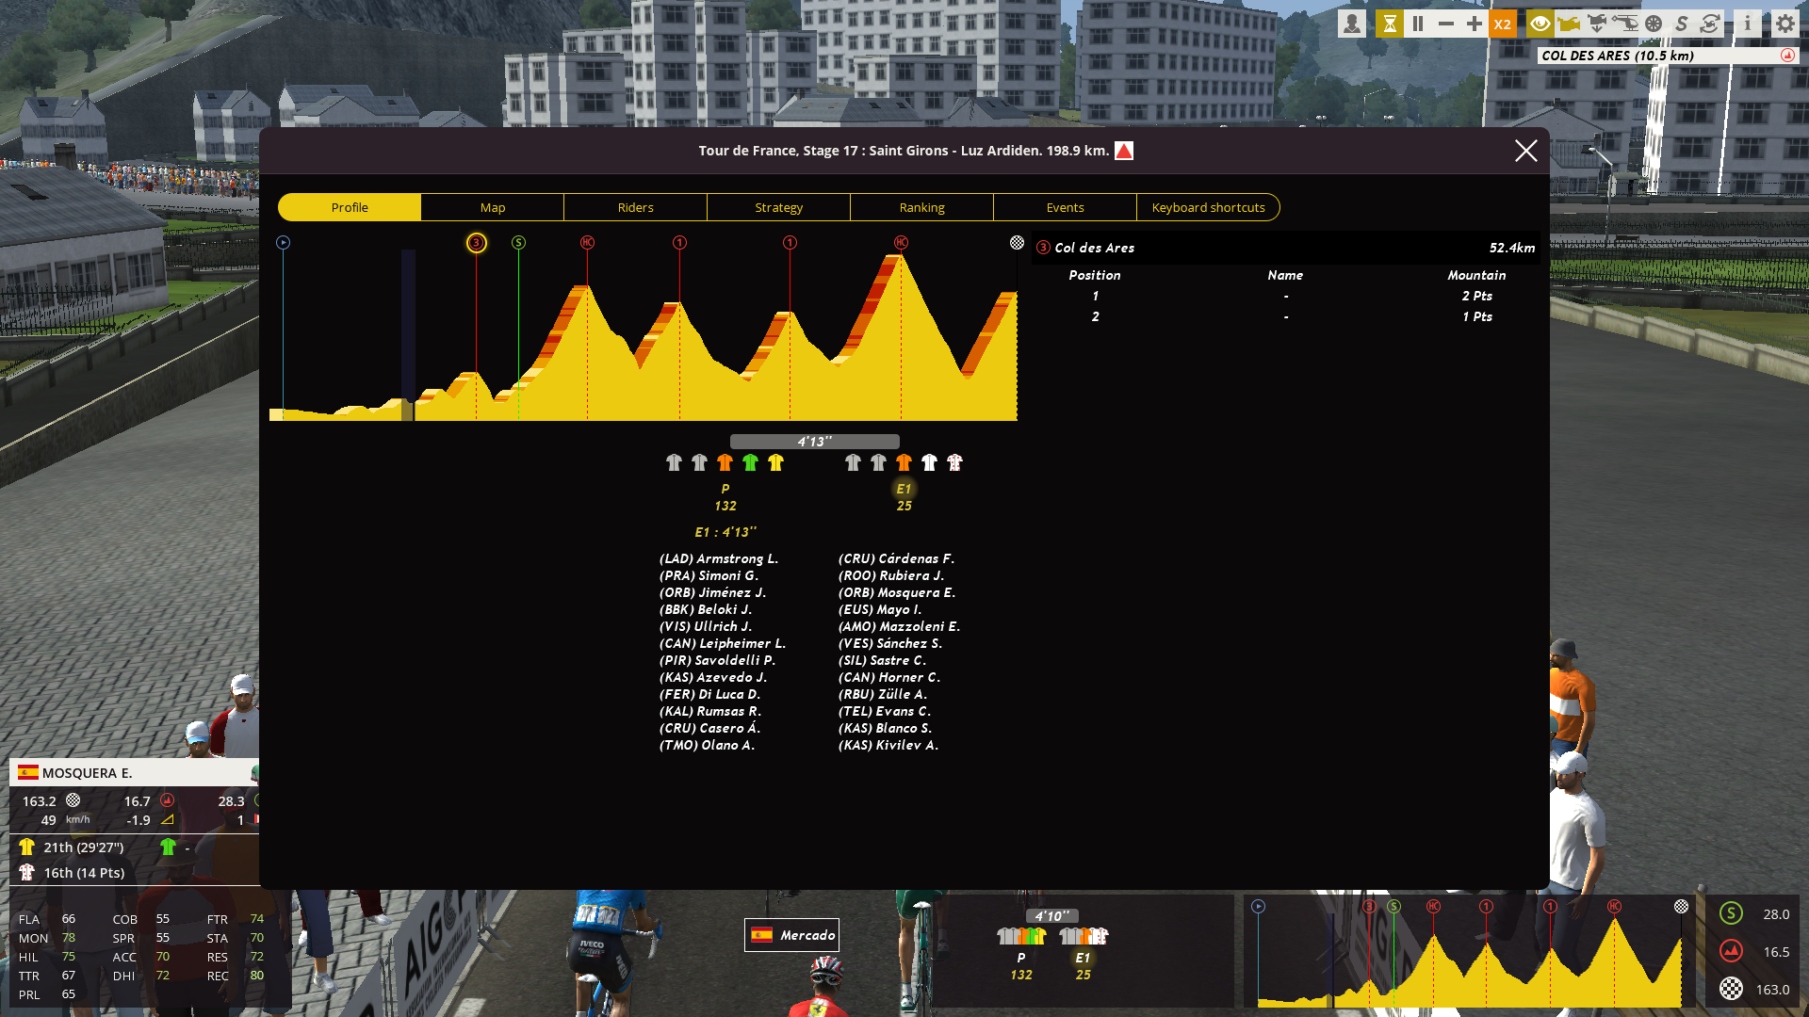Click the yellow jersey icon in rider panel

point(26,847)
